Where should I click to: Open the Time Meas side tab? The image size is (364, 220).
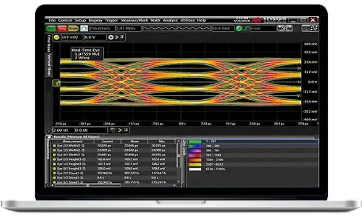(49, 43)
